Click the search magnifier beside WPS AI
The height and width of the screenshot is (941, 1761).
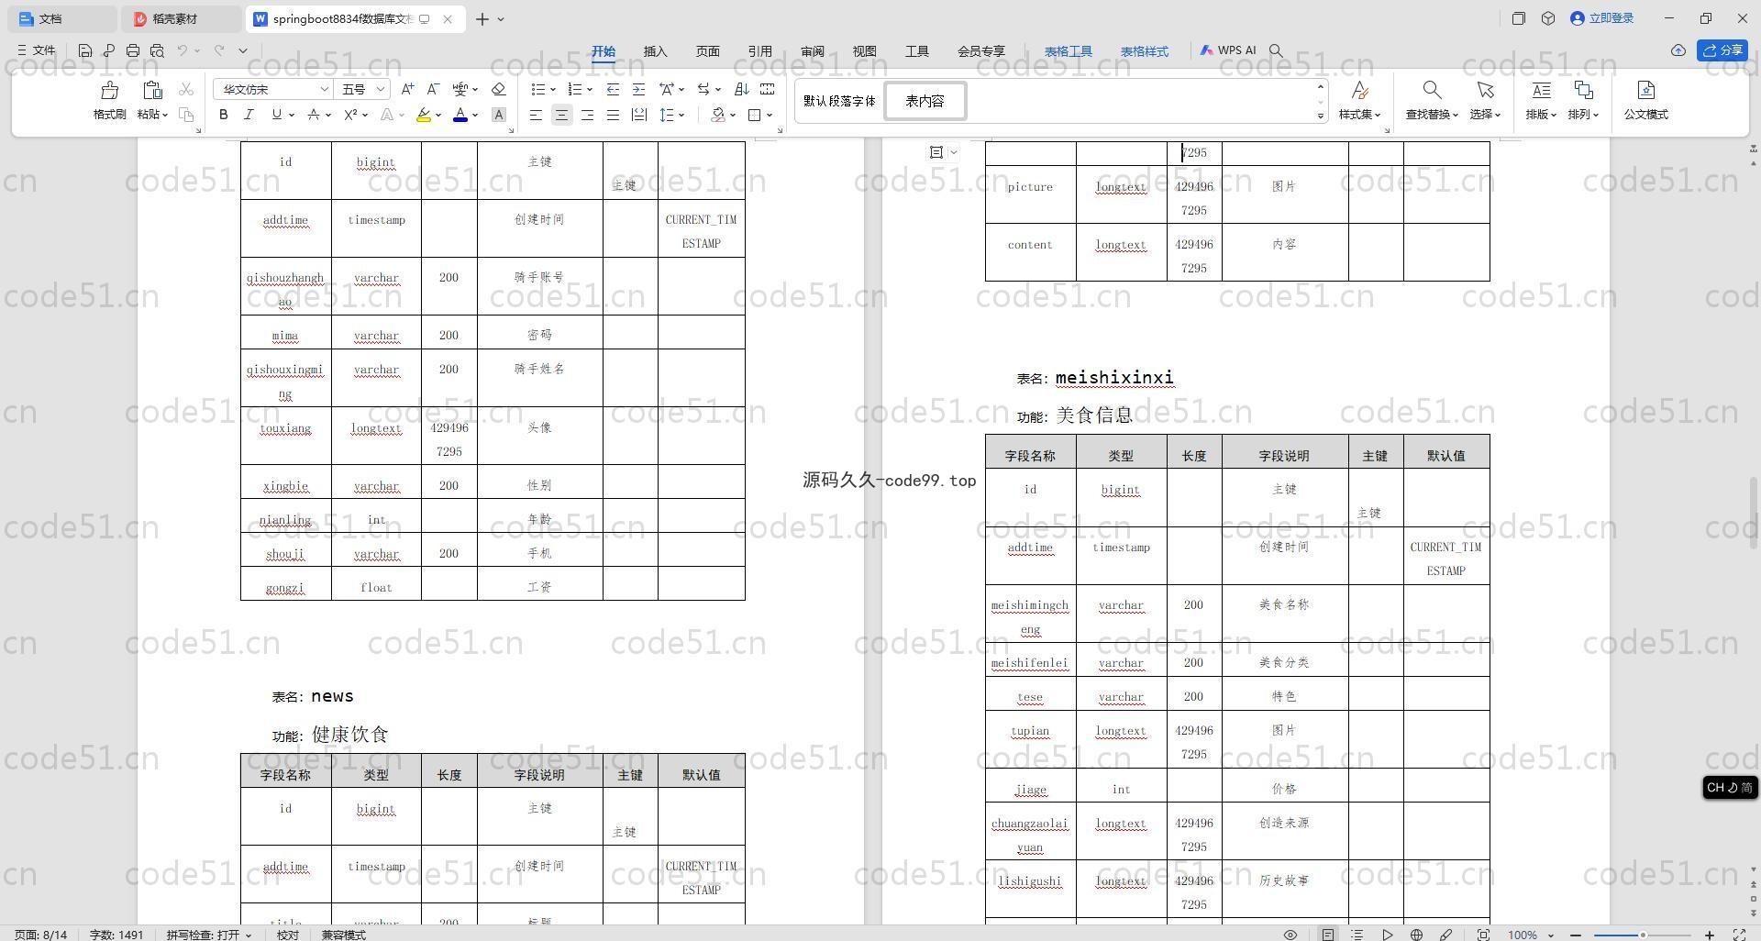[x=1276, y=50]
